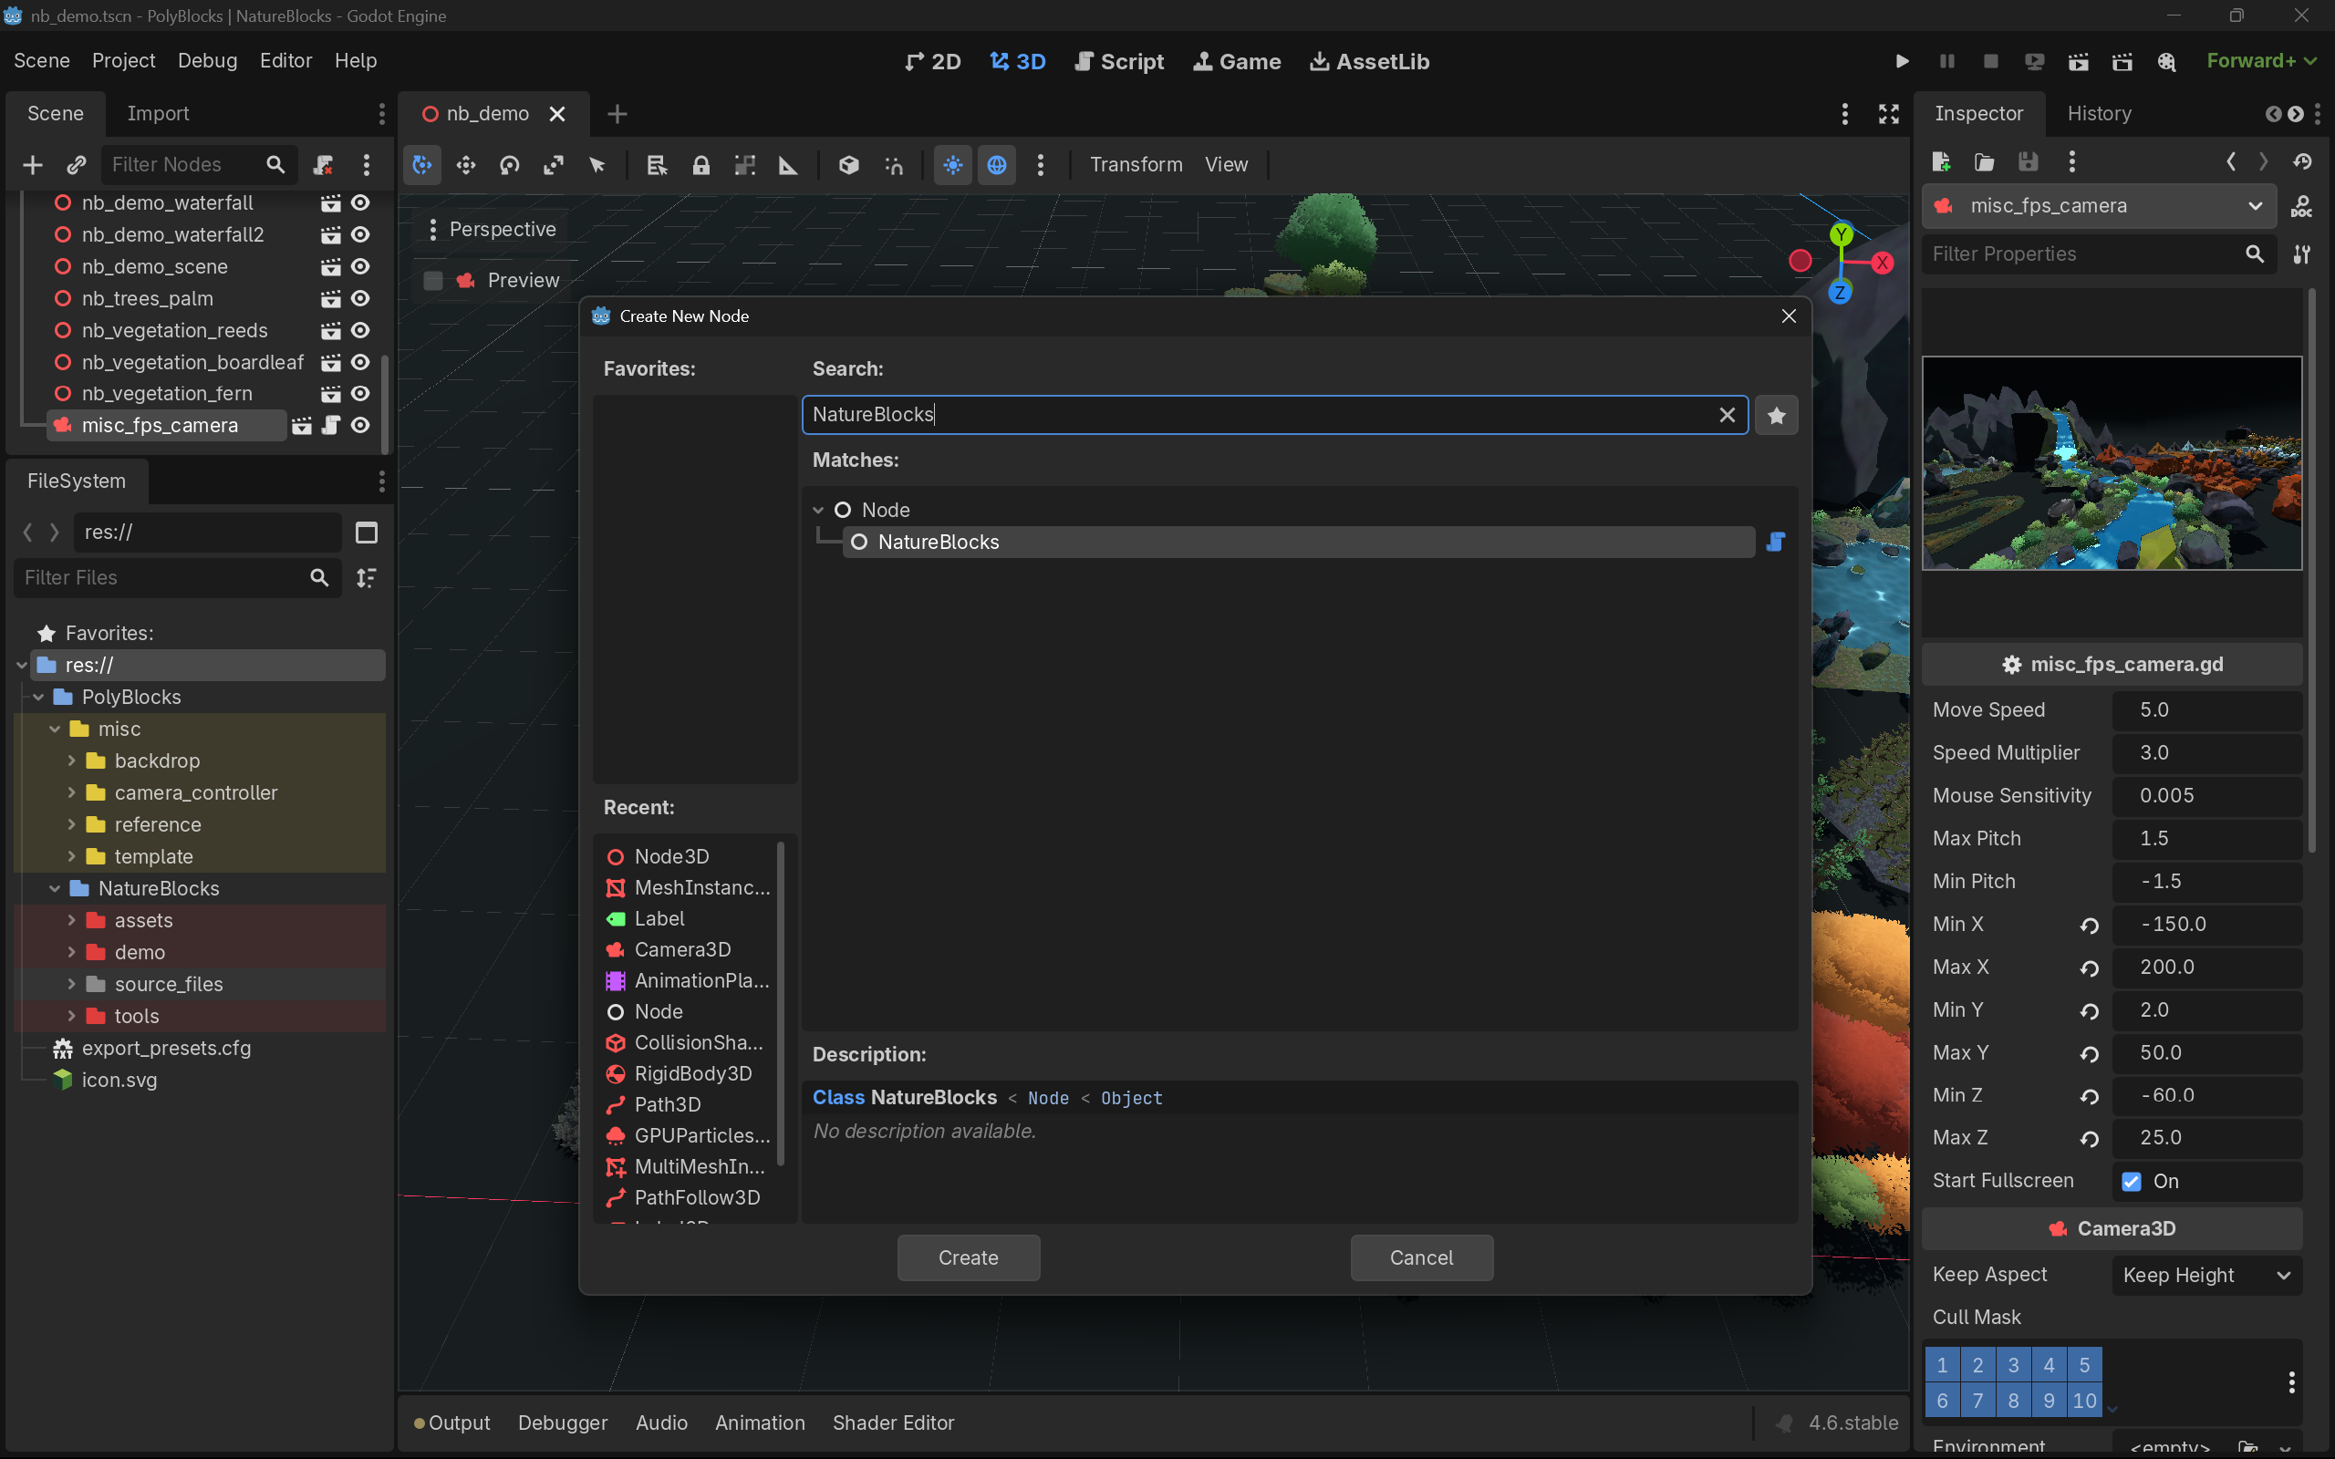The width and height of the screenshot is (2335, 1459).
Task: Switch to the Import tab
Action: click(x=158, y=114)
